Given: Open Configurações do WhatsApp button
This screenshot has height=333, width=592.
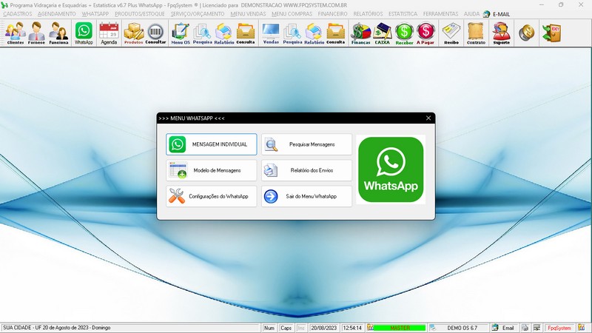Looking at the screenshot, I should 212,196.
